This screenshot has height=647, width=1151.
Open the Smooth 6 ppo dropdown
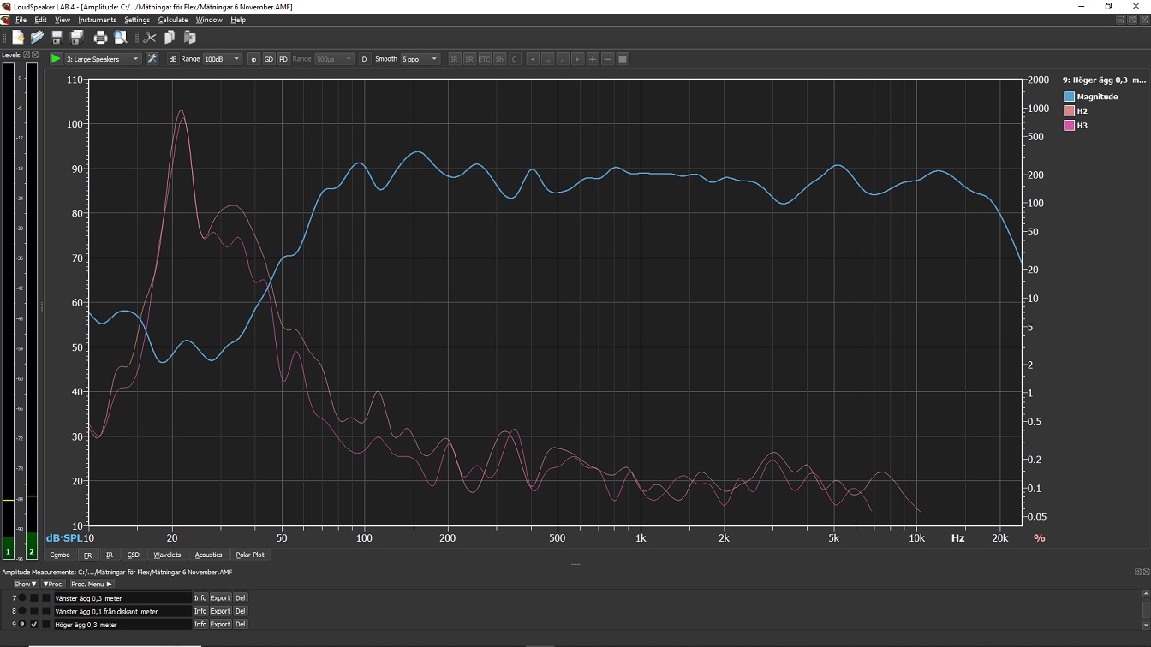click(420, 59)
